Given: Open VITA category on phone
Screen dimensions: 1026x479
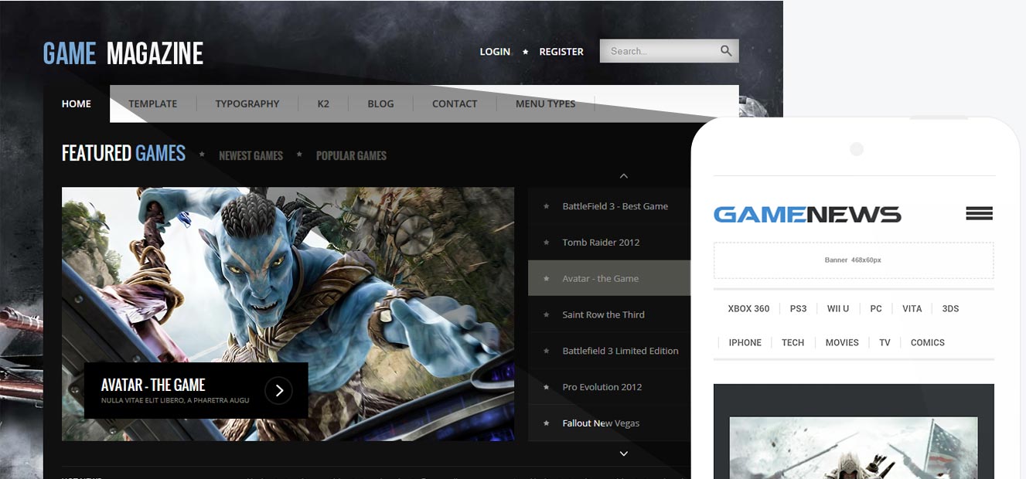Looking at the screenshot, I should (912, 308).
